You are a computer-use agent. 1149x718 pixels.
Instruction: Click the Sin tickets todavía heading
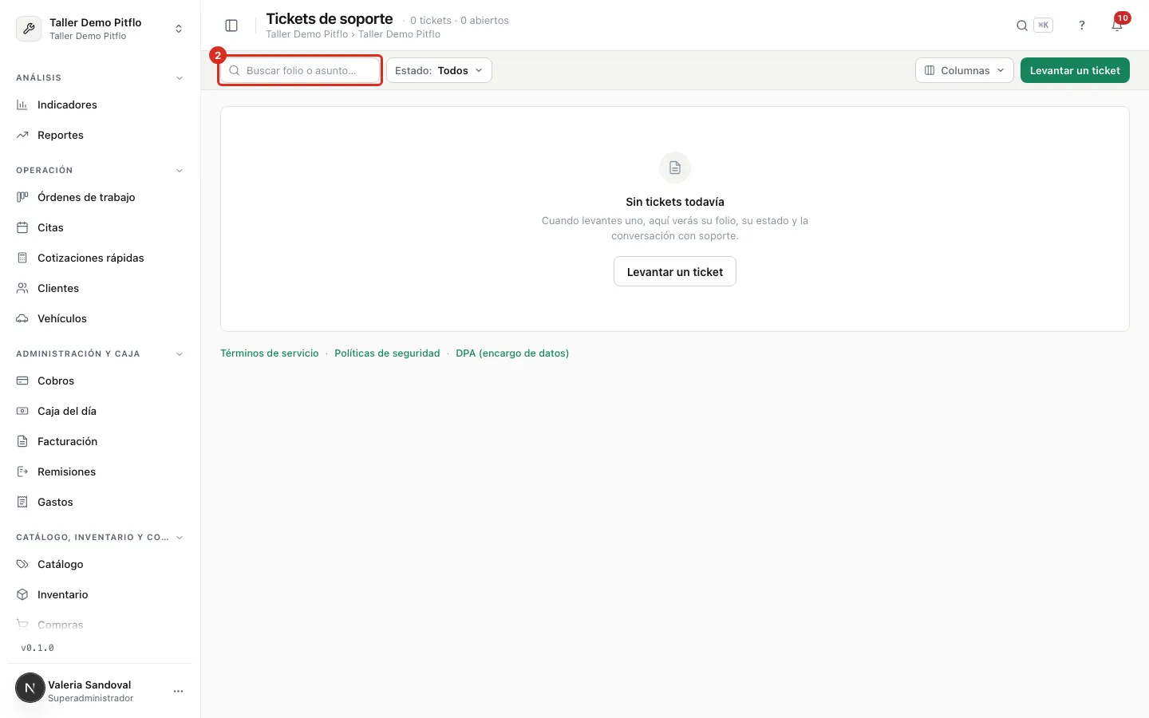675,202
